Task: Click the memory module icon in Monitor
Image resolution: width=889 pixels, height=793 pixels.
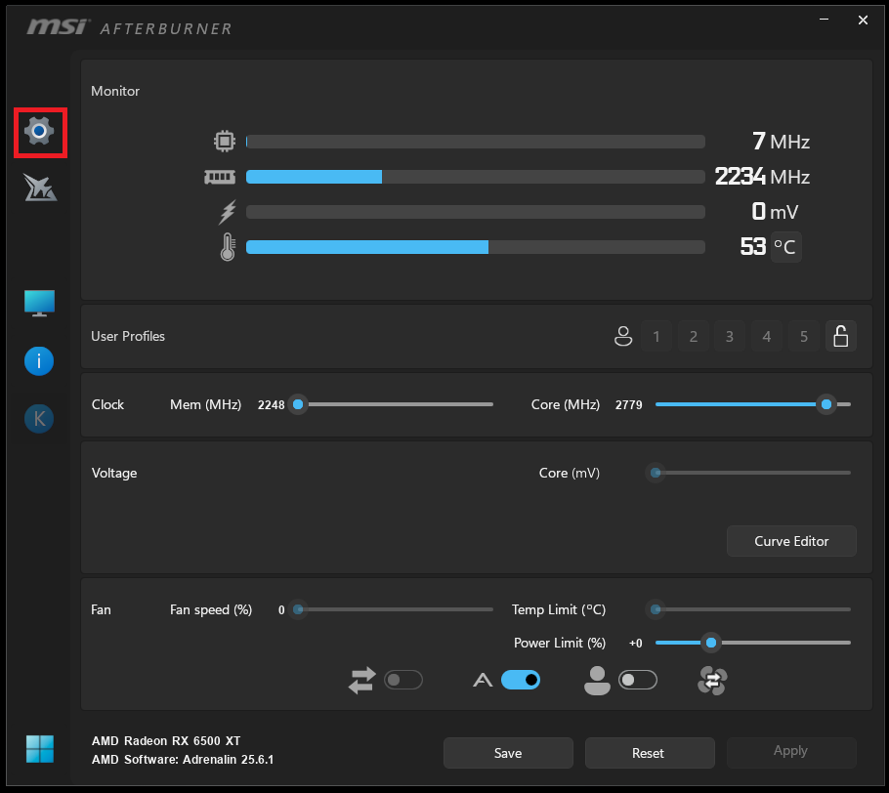Action: click(x=220, y=177)
